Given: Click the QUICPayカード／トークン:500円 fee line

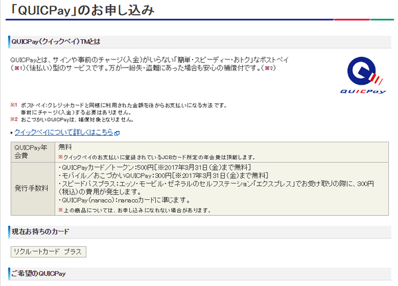Looking at the screenshot, I should pyautogui.click(x=155, y=167).
